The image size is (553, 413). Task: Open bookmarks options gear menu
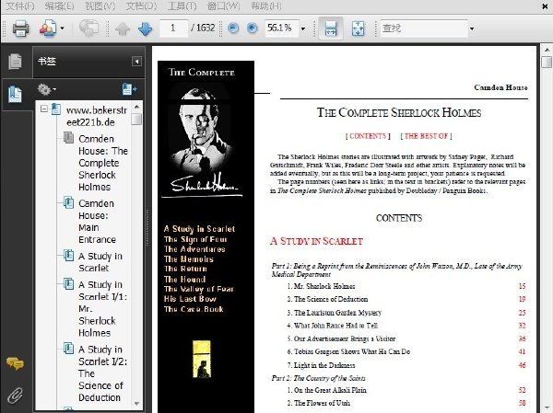pyautogui.click(x=47, y=89)
